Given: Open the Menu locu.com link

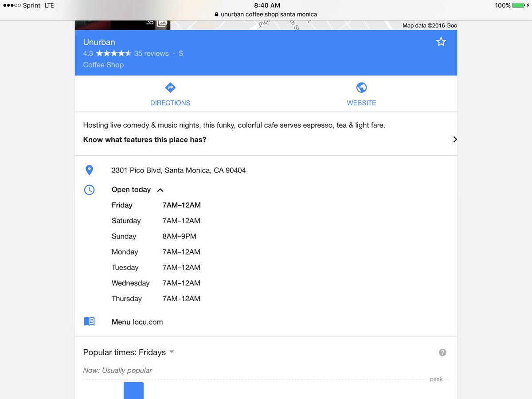Looking at the screenshot, I should coord(137,322).
